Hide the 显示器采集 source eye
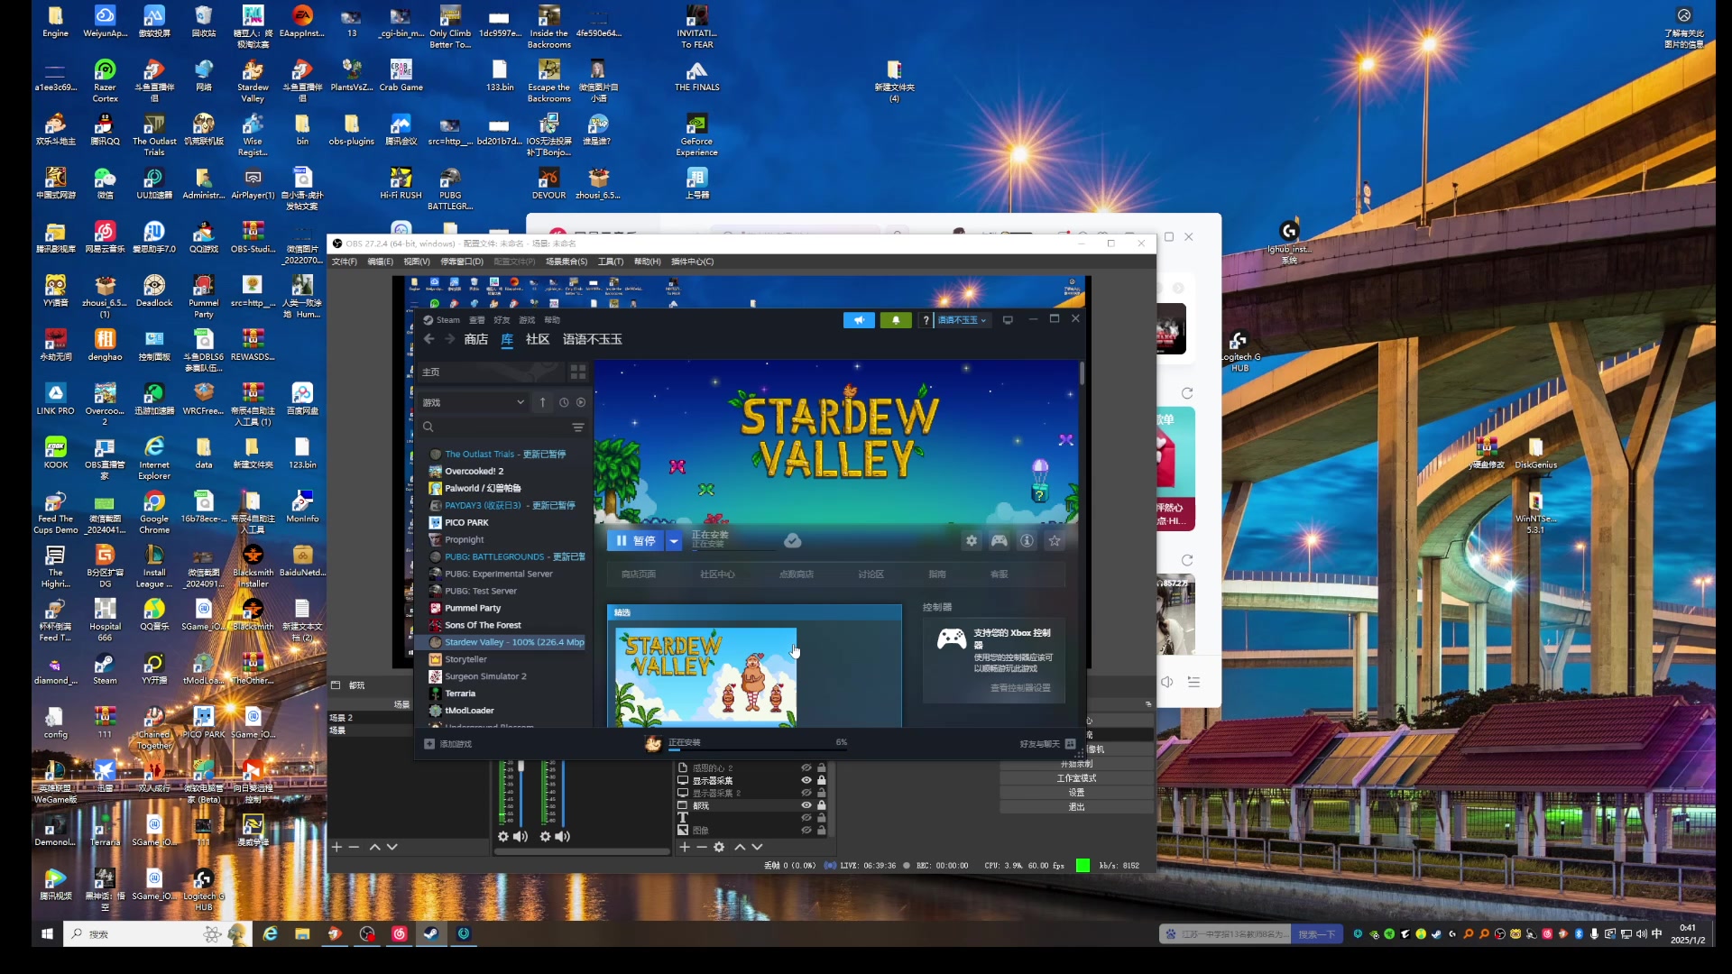The width and height of the screenshot is (1732, 974). [806, 780]
